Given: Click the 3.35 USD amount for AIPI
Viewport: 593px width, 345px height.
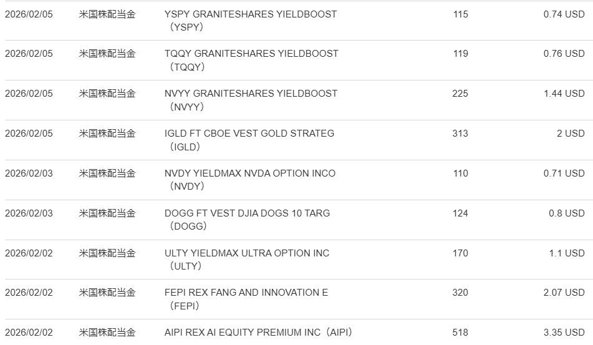Looking at the screenshot, I should point(564,333).
